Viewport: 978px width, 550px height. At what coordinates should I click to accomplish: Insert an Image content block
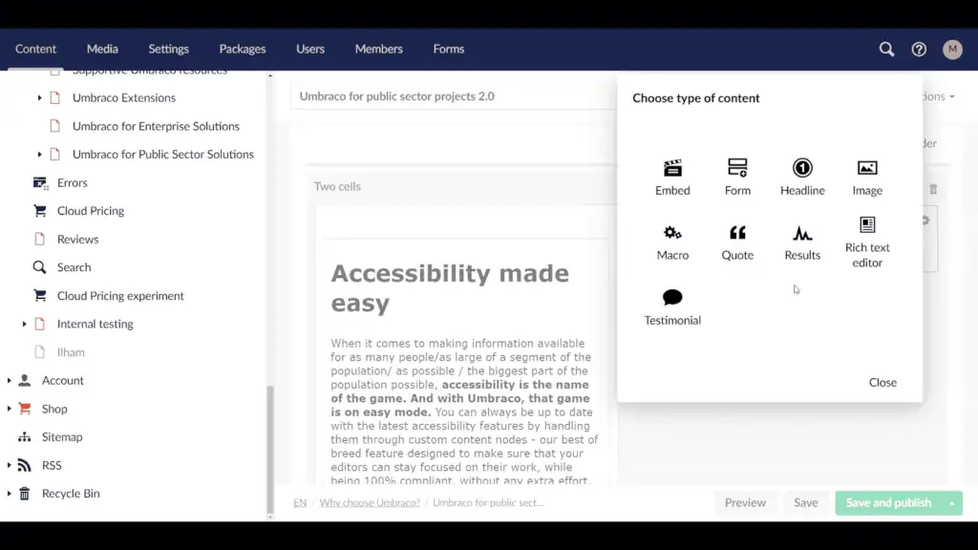pyautogui.click(x=867, y=177)
